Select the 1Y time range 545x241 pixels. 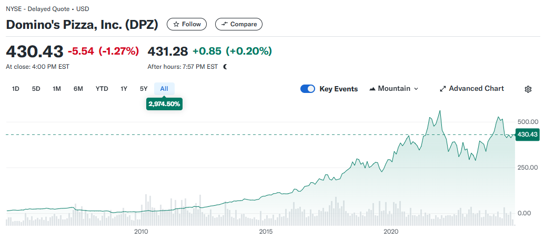[124, 89]
